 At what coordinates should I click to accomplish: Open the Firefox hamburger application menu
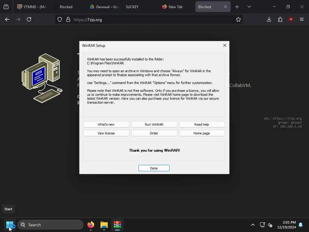coord(302,19)
